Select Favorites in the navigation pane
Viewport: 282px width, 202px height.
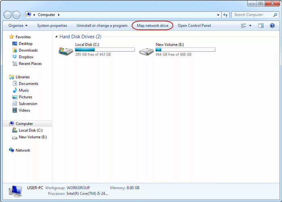(23, 37)
